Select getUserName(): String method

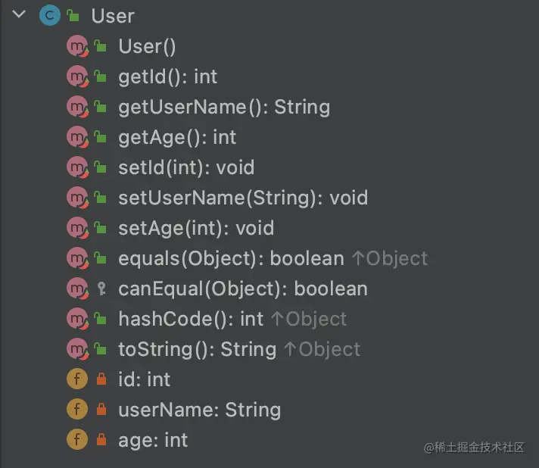click(224, 107)
